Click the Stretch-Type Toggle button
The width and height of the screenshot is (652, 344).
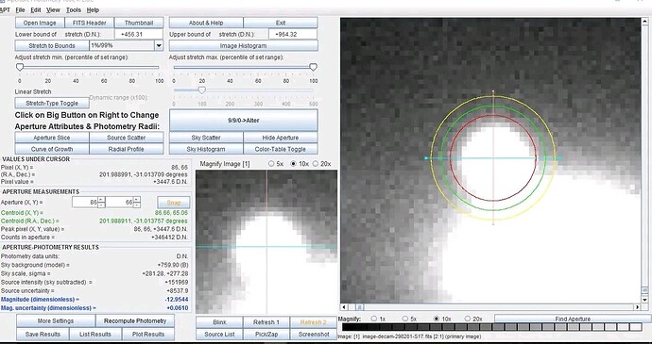(52, 103)
